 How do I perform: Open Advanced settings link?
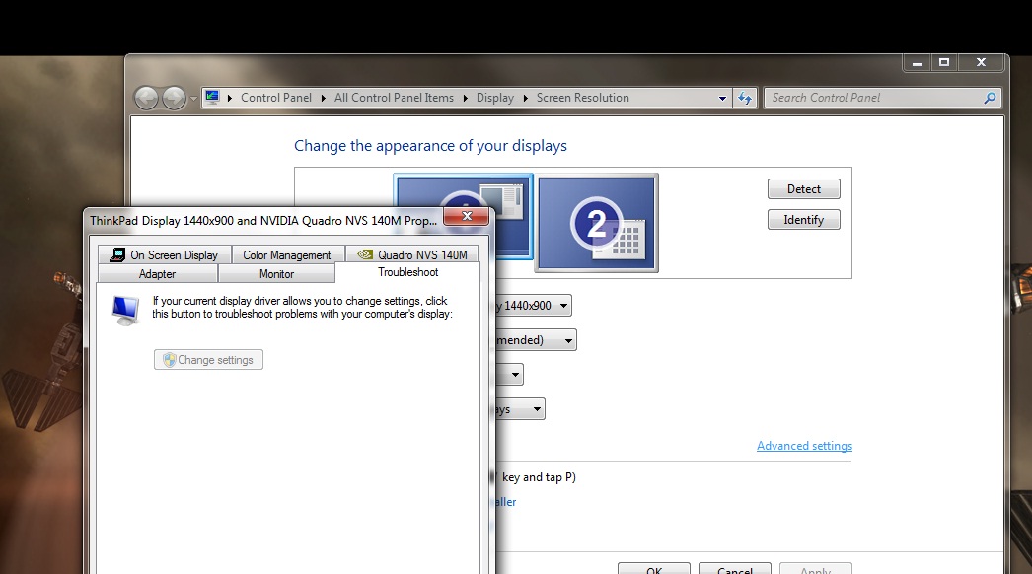click(x=804, y=446)
